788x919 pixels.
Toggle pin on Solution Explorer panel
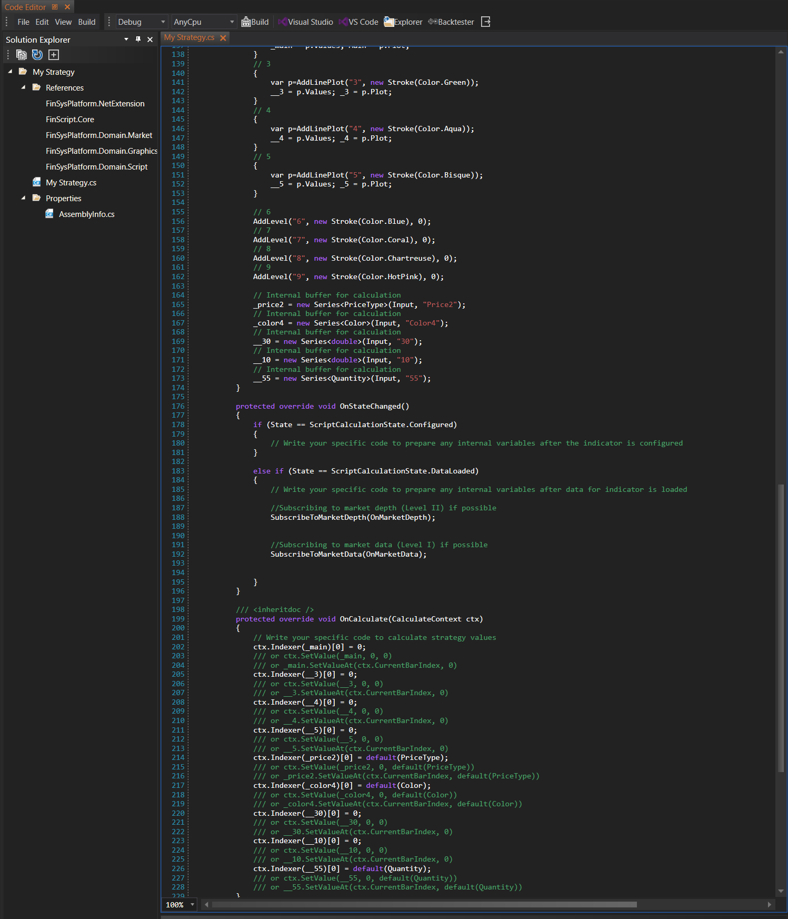138,39
